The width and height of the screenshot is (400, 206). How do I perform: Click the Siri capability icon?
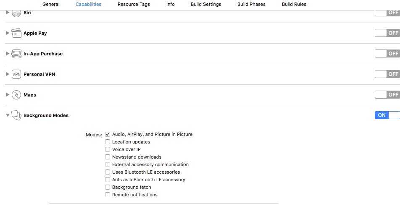coord(16,13)
